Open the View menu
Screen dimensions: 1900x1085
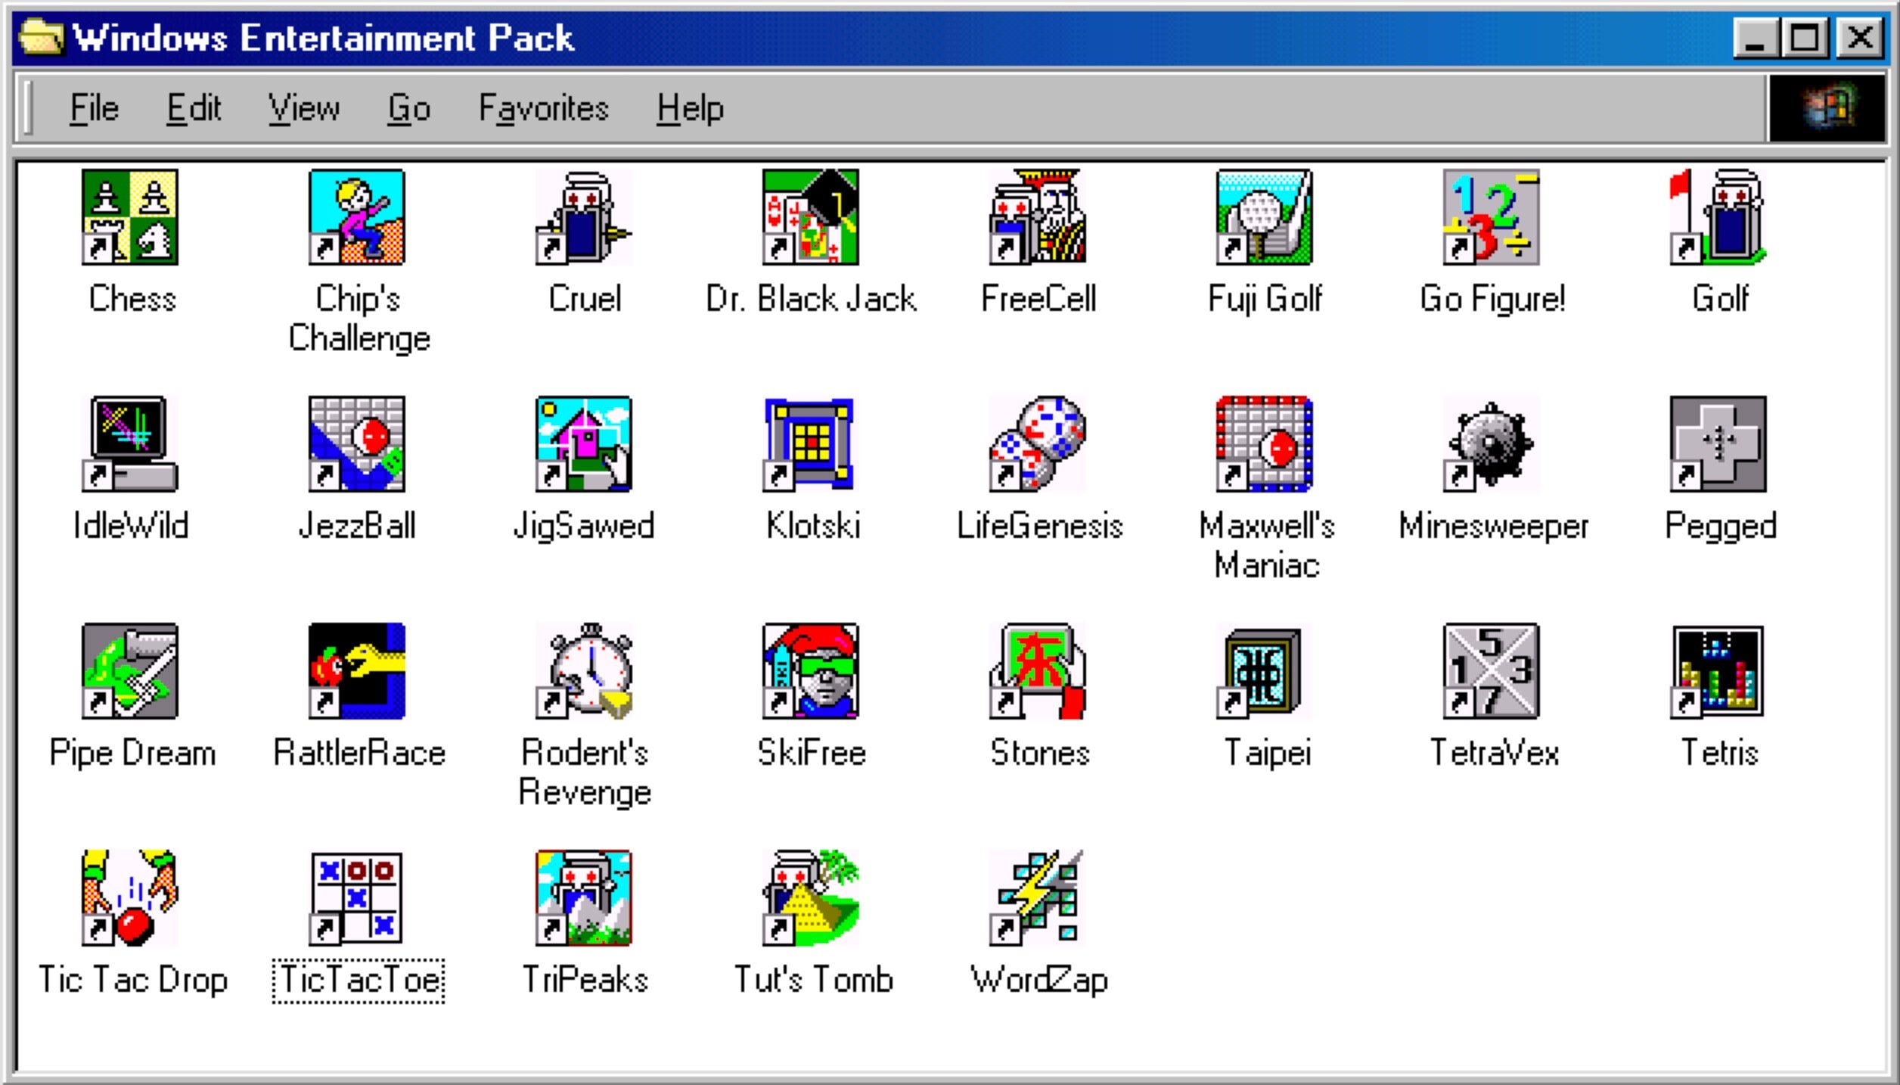tap(304, 108)
